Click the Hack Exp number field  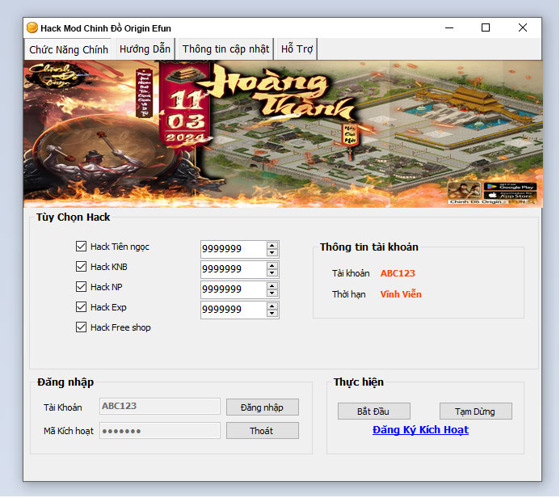pos(234,310)
